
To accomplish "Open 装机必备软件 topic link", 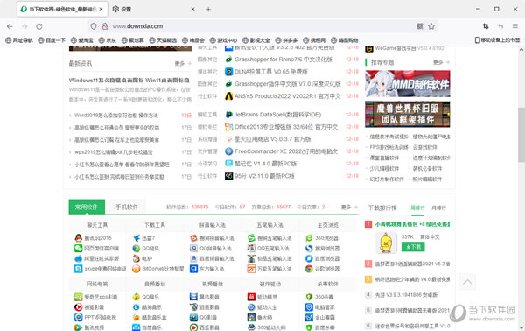I will (x=427, y=168).
